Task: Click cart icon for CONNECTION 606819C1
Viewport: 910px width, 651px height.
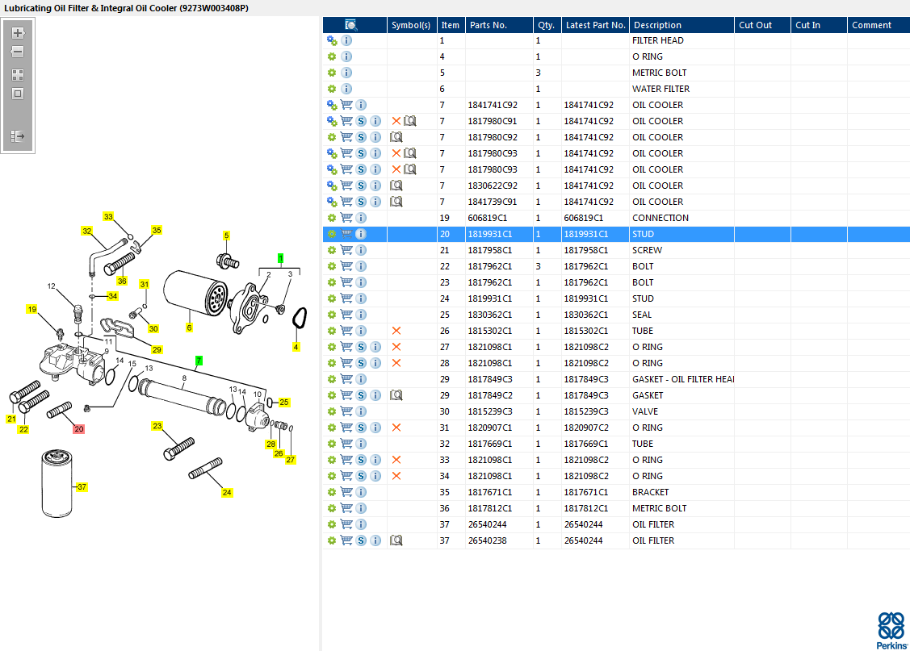Action: click(346, 218)
